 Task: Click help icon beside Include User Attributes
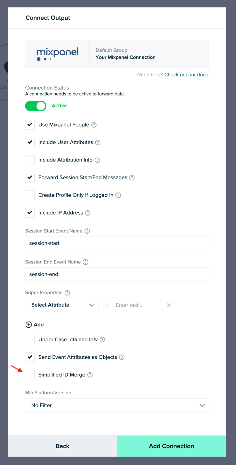98,143
